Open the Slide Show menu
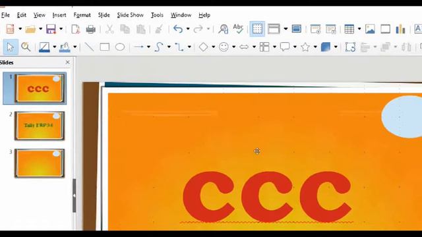This screenshot has height=237, width=422. coord(131,15)
